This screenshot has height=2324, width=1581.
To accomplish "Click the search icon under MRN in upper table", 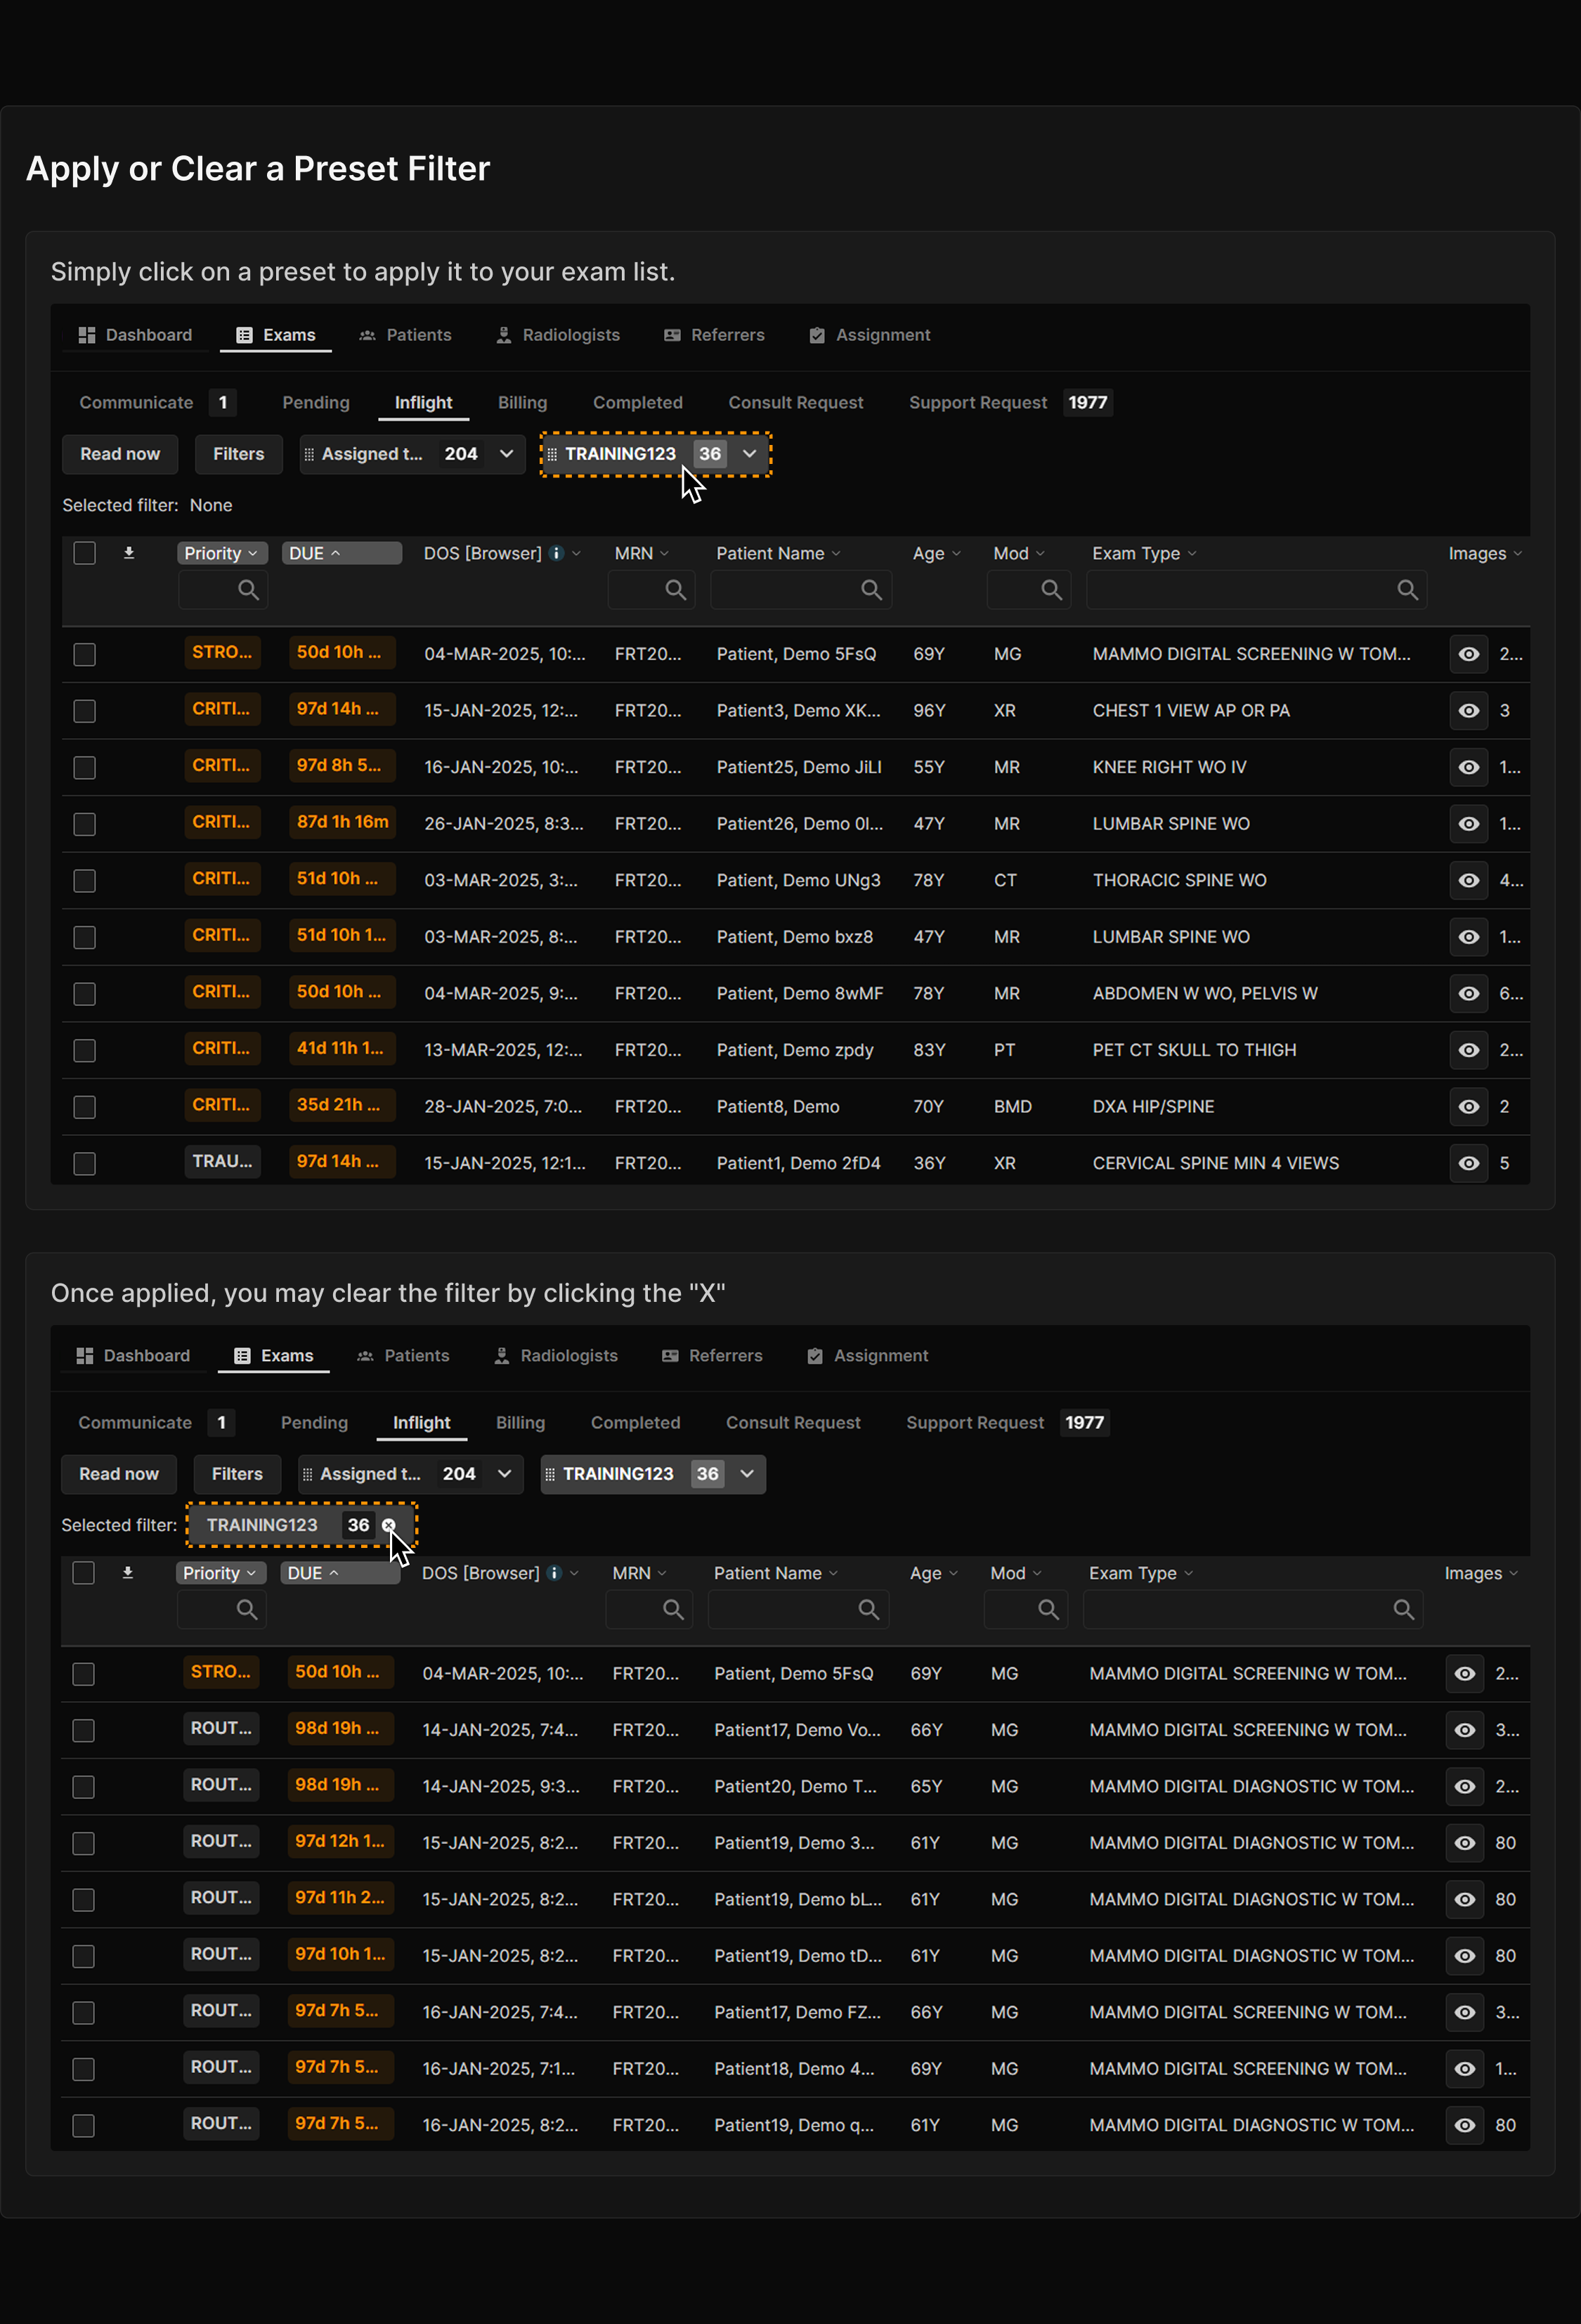I will point(675,590).
